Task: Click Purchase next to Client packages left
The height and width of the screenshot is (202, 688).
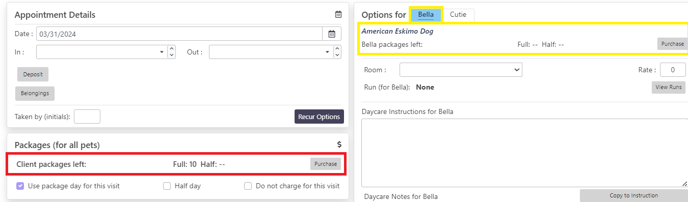Action: pyautogui.click(x=326, y=164)
